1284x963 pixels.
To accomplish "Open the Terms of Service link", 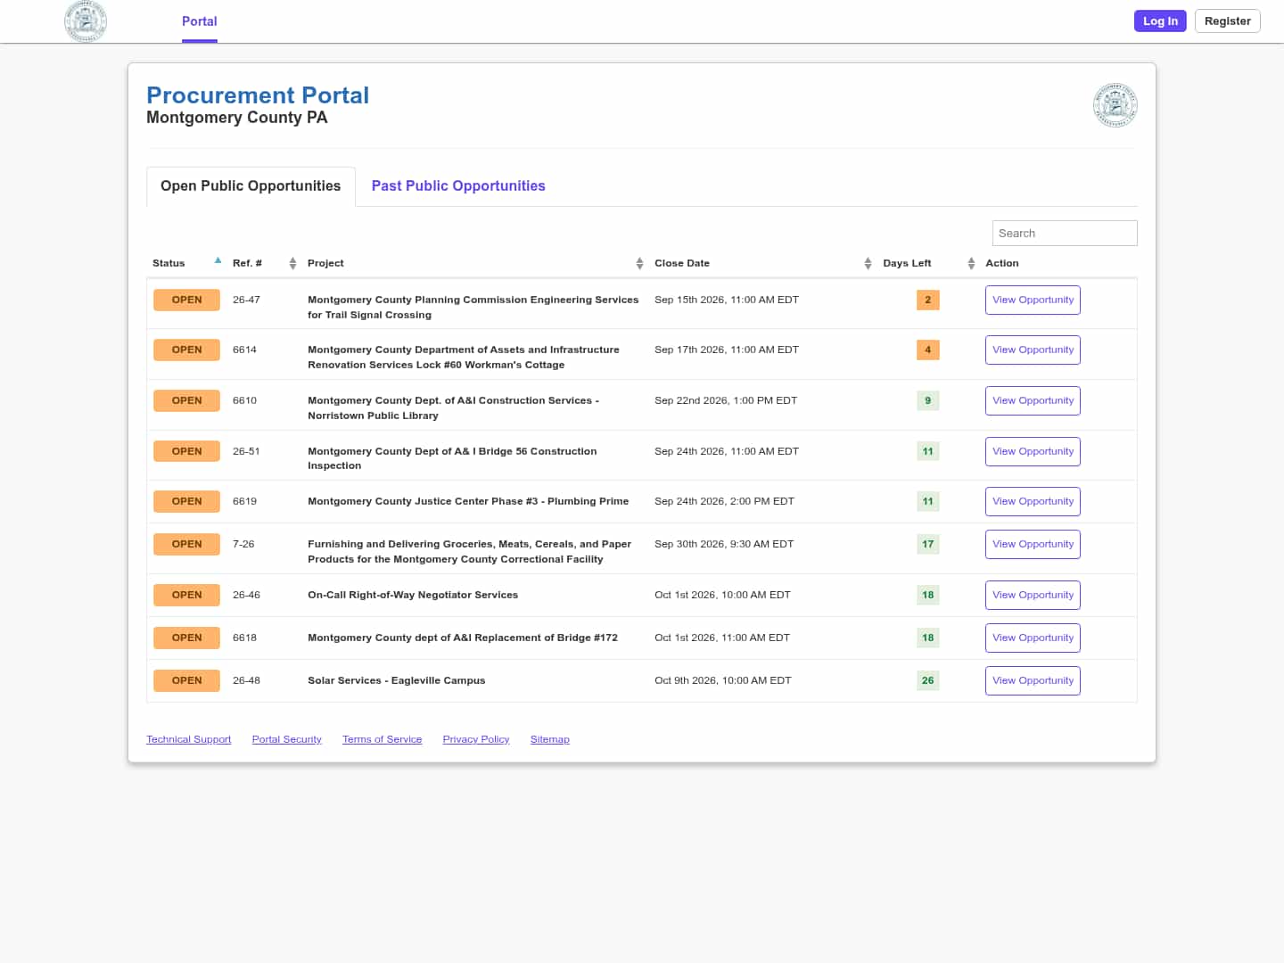I will click(383, 740).
